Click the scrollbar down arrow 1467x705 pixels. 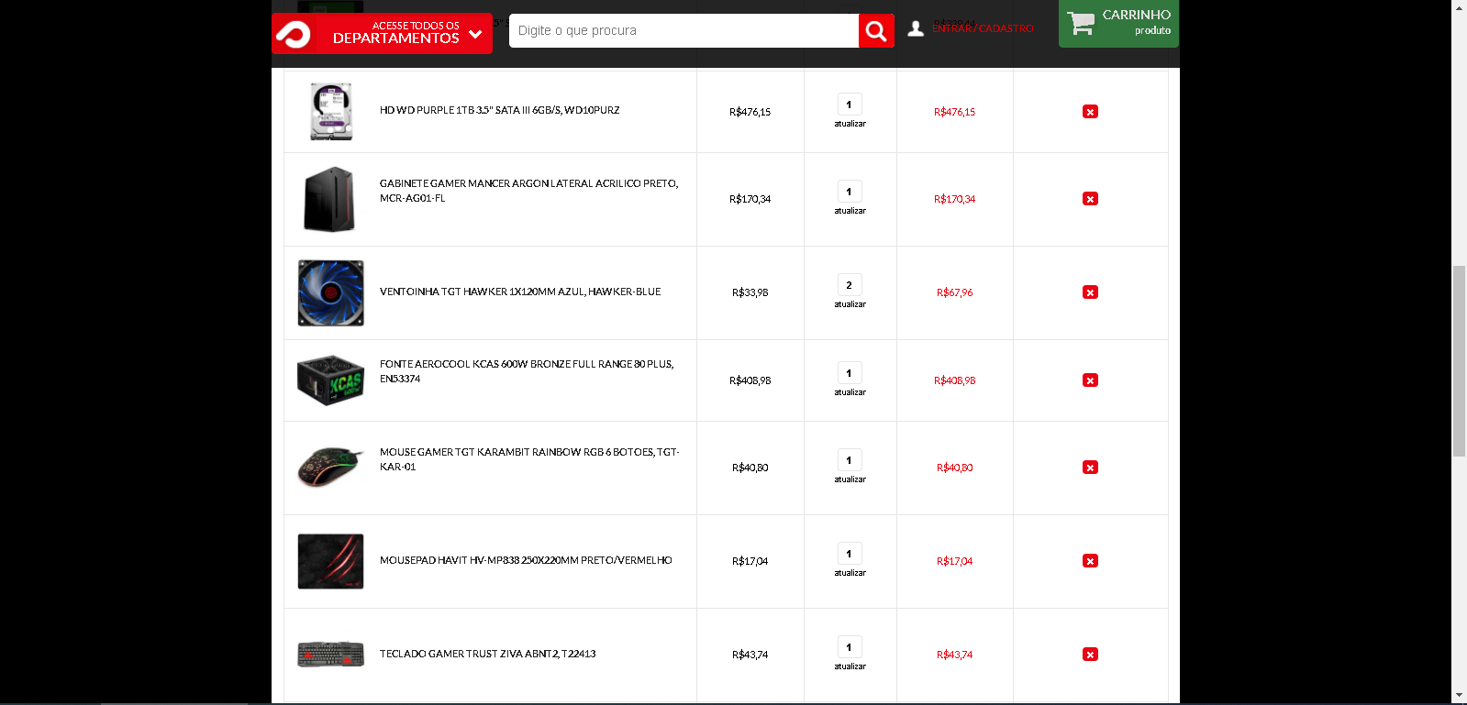(1459, 697)
